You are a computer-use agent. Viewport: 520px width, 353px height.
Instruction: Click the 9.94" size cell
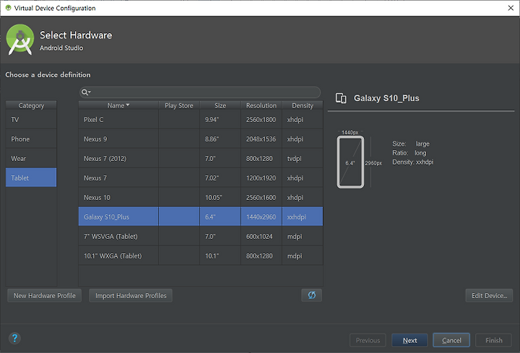[220, 120]
